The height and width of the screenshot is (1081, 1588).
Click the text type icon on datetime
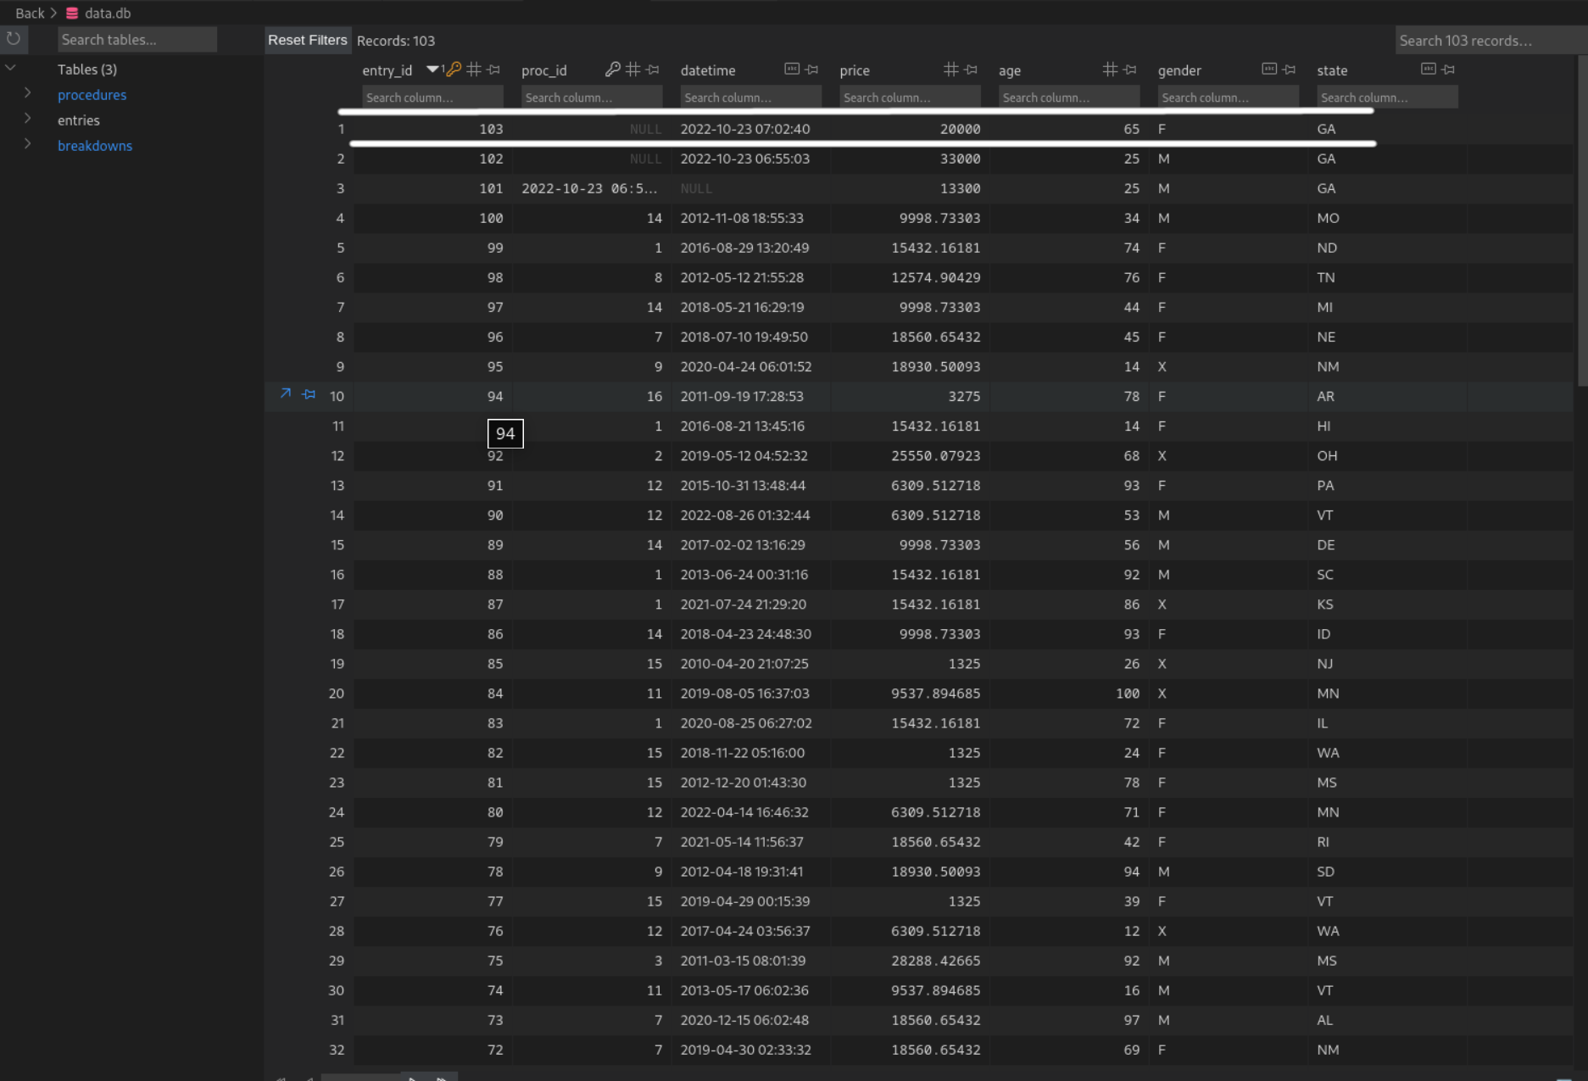tap(792, 69)
